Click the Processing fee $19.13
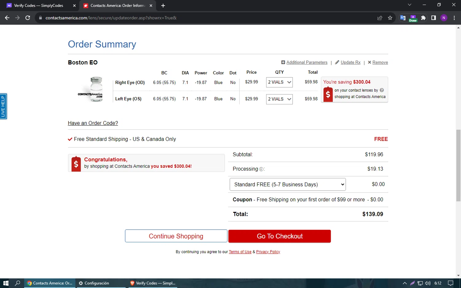The width and height of the screenshot is (461, 288). pyautogui.click(x=375, y=169)
